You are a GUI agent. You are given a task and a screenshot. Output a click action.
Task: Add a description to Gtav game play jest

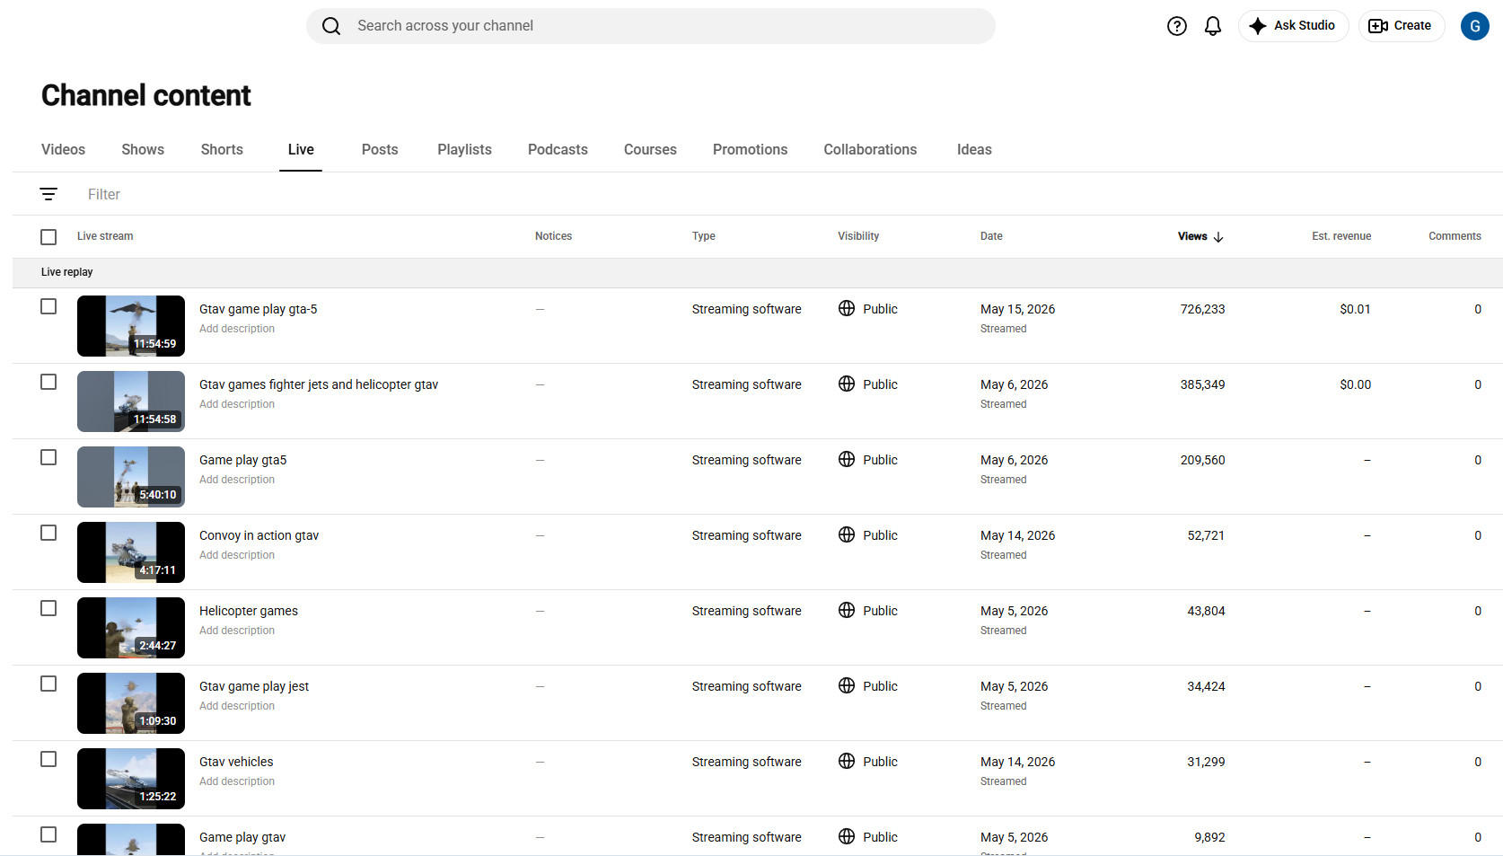click(x=237, y=706)
